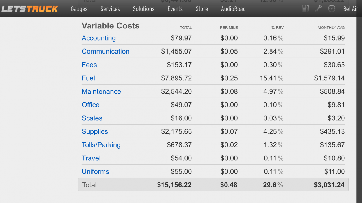Open the wrench maintenance icon

coord(318,9)
